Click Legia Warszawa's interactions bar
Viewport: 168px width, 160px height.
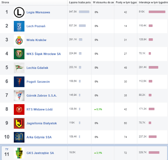click(157, 12)
